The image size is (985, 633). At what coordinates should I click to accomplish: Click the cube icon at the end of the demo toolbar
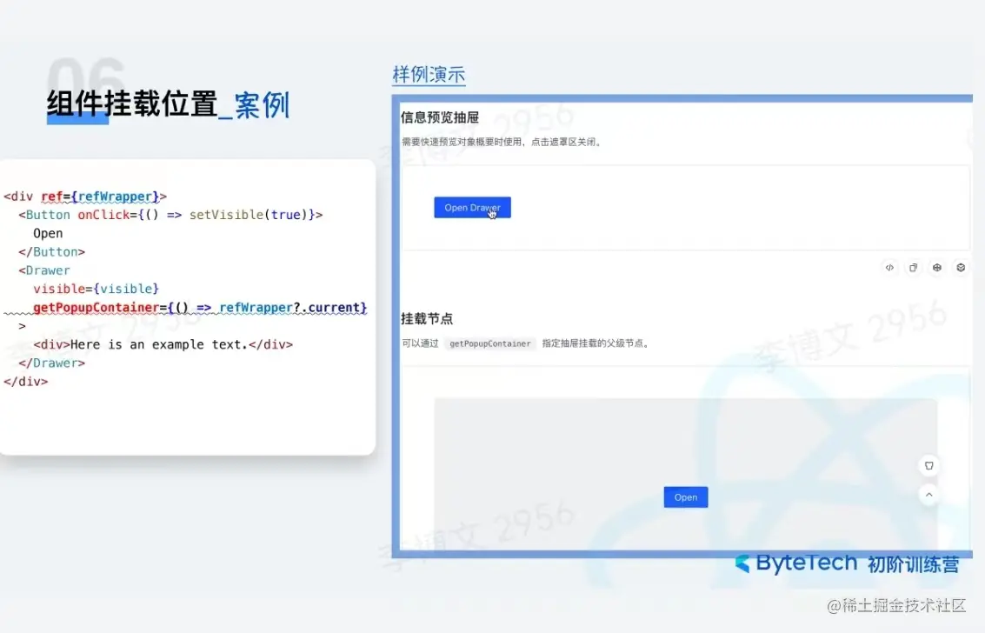point(961,268)
